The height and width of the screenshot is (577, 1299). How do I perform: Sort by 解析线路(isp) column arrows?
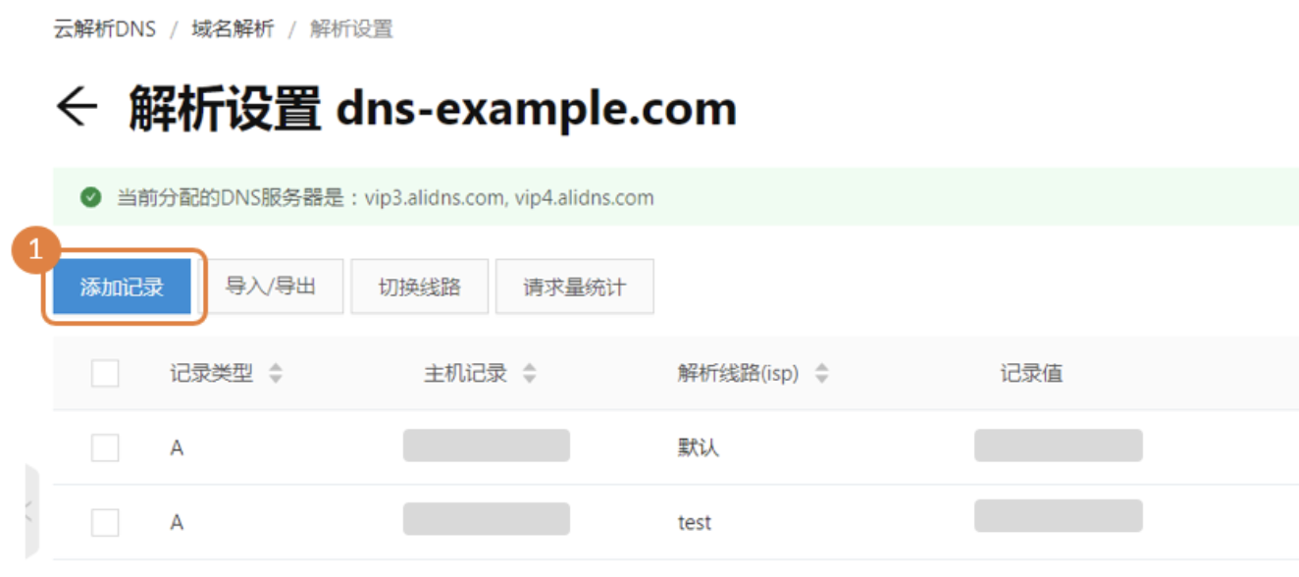822,374
